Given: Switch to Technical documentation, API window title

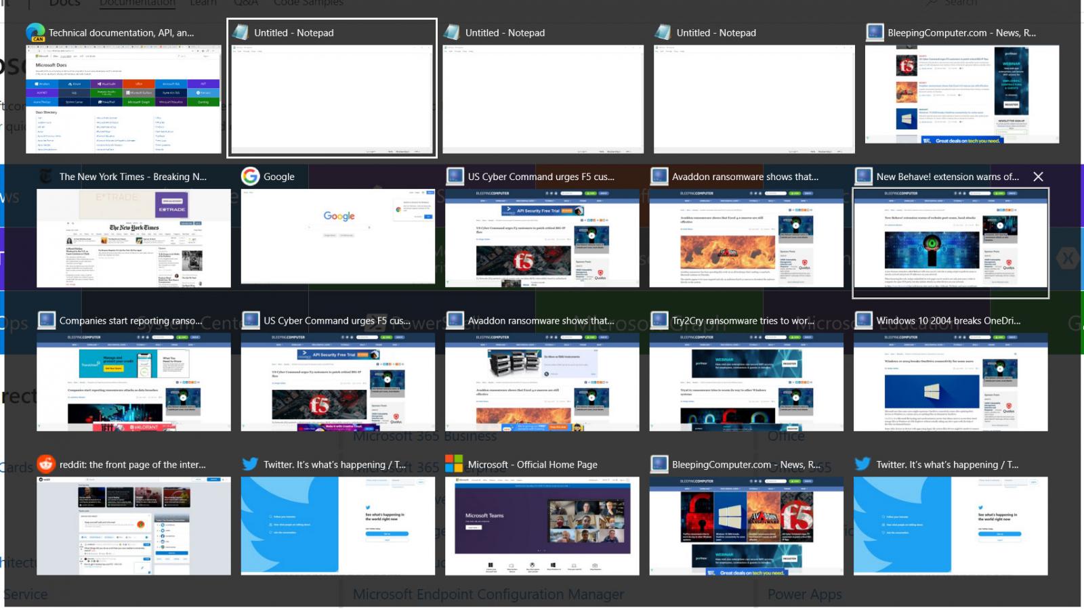Looking at the screenshot, I should 121,32.
